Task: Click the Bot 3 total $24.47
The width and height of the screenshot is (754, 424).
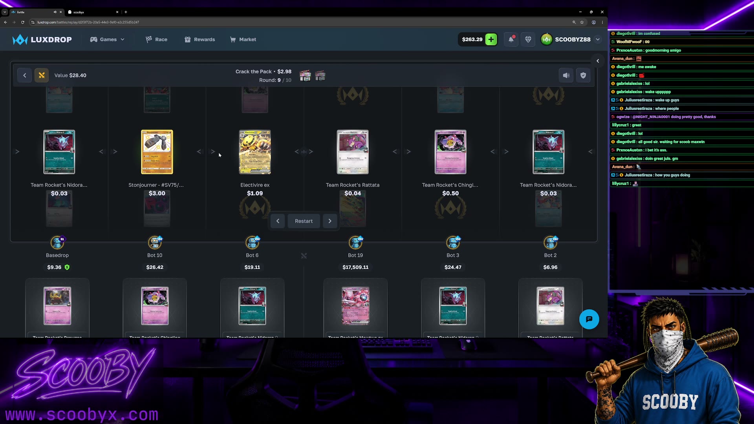Action: 453,267
